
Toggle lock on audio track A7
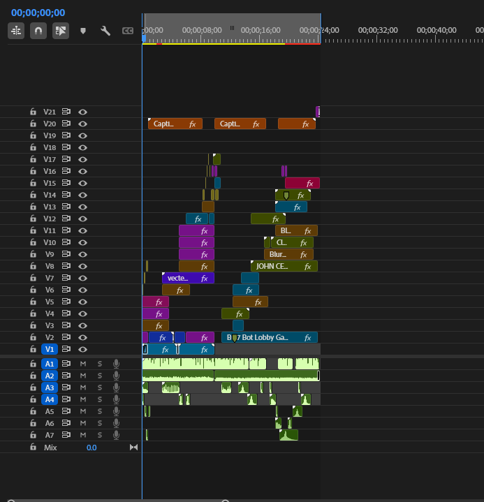click(33, 435)
